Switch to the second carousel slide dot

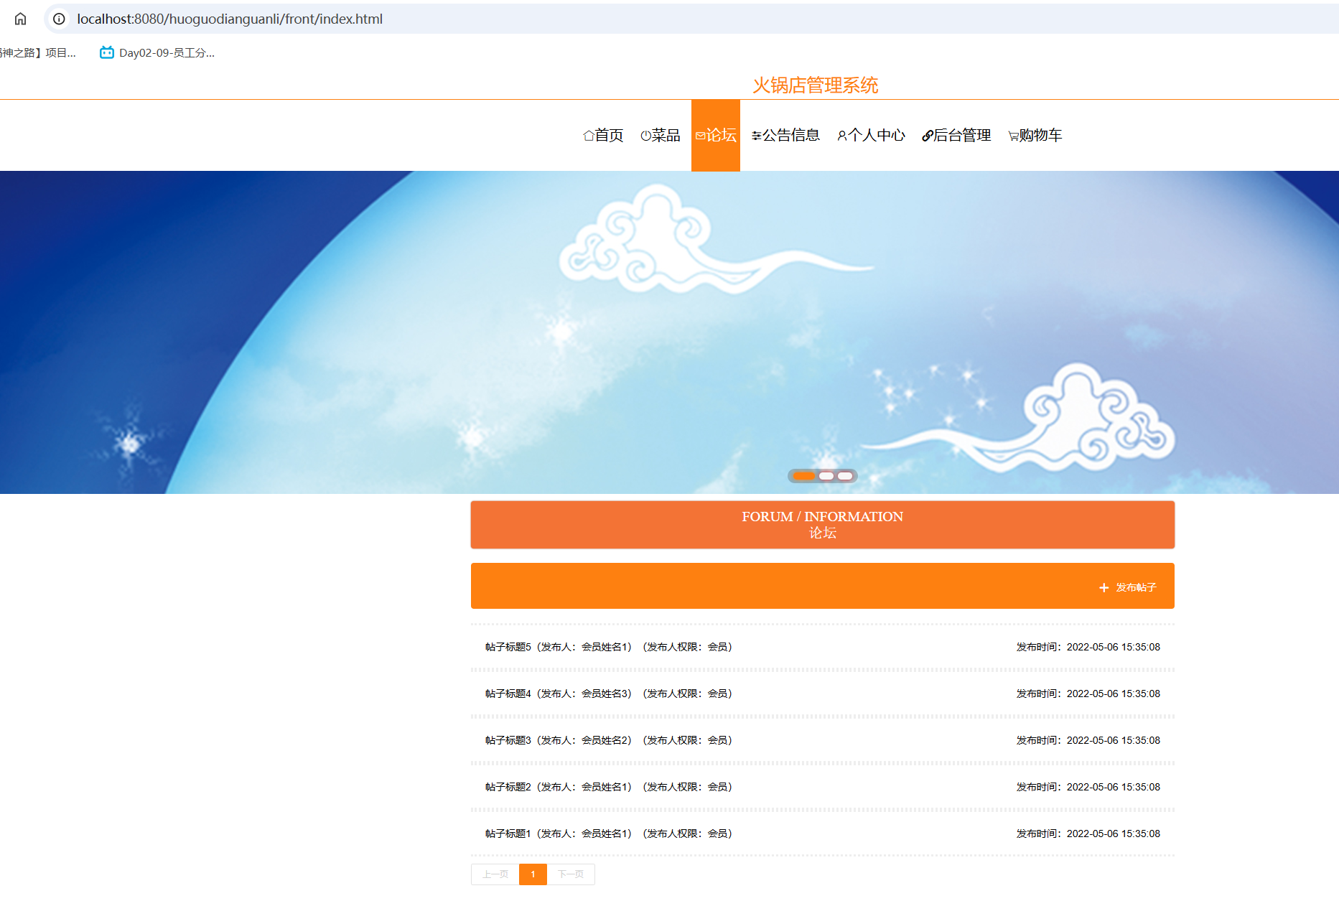coord(826,476)
